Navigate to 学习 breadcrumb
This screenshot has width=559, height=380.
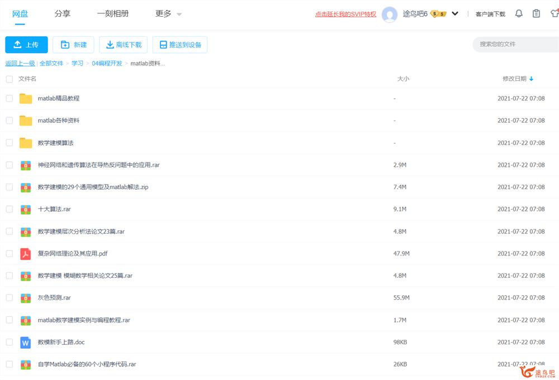[77, 64]
